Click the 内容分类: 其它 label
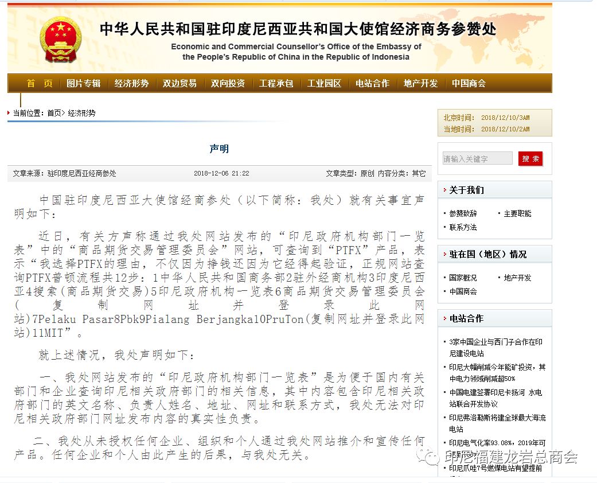 coord(401,173)
